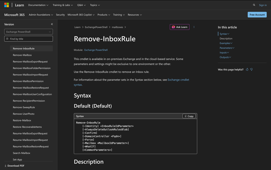Expand the Training dropdown in Microsoft 365 bar
This screenshot has height=170, width=271.
(119, 15)
